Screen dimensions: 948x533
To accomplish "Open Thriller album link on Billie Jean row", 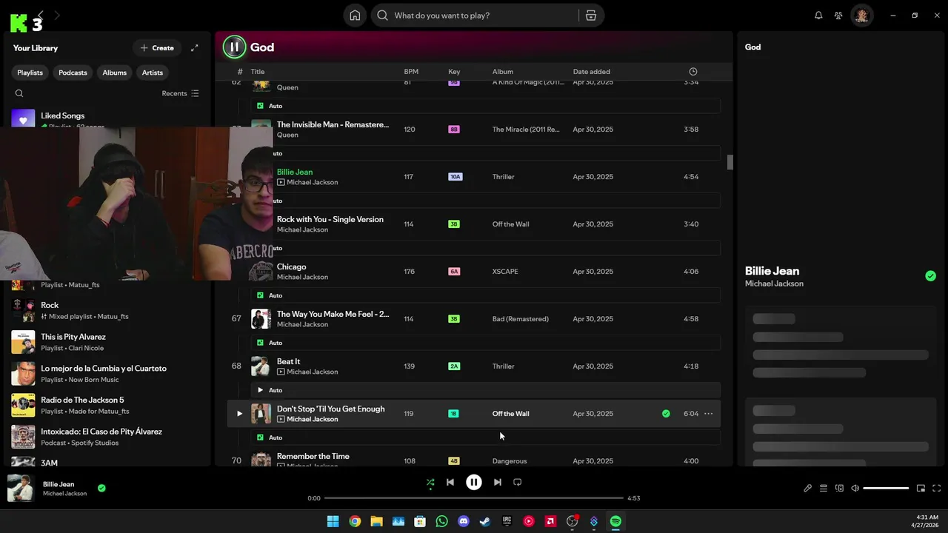I will click(503, 177).
